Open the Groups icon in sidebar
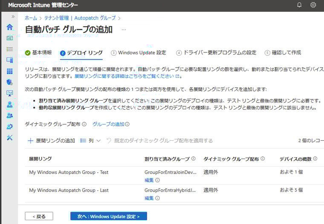 coord(10,115)
